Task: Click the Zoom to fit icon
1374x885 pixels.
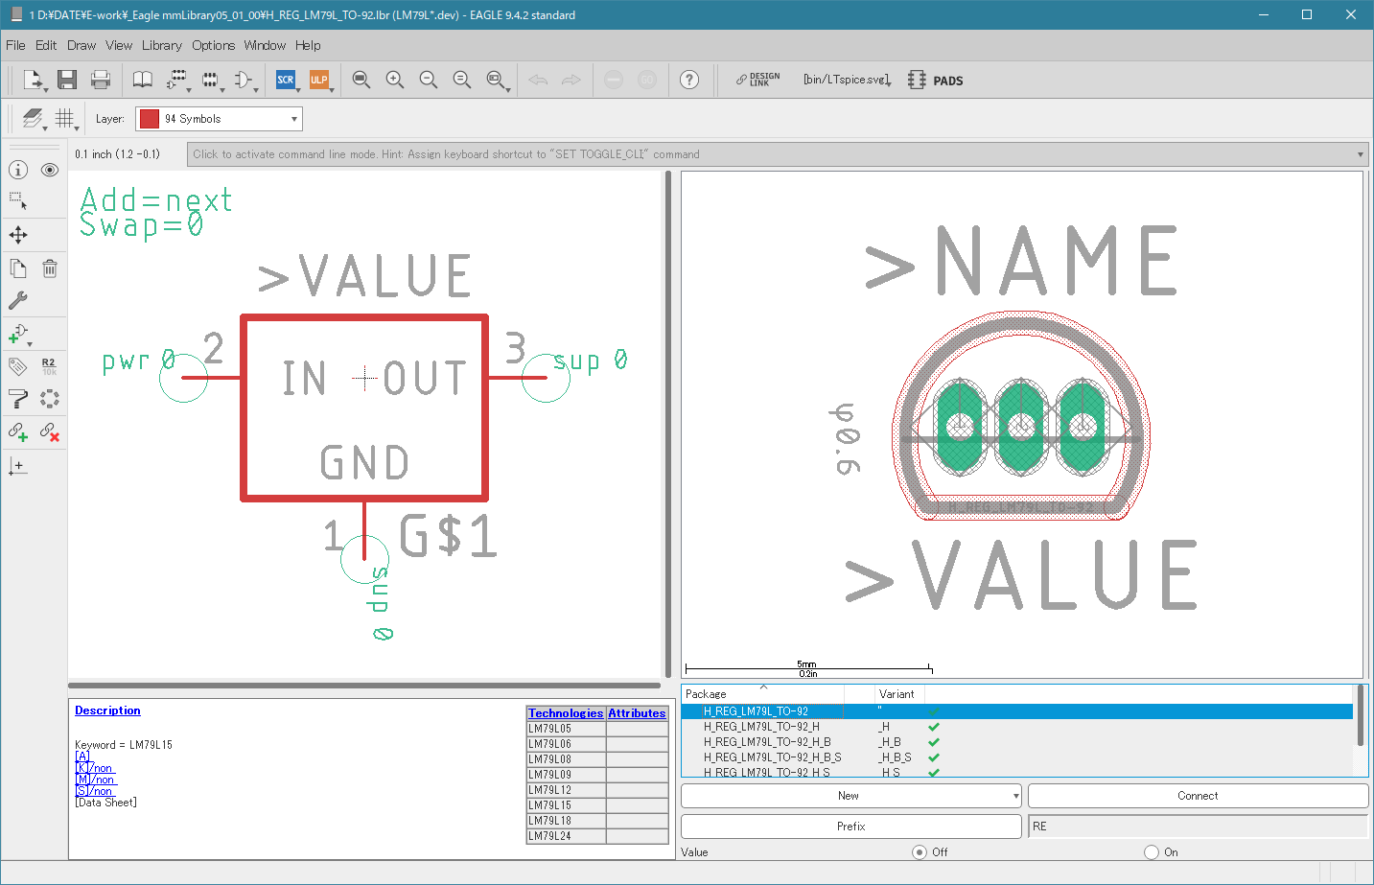Action: 361,80
